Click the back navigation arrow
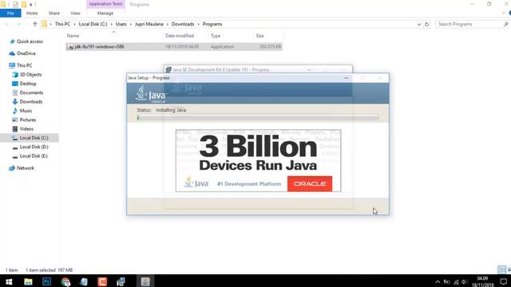511x287 pixels. point(7,24)
